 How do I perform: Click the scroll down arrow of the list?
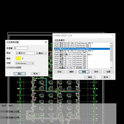[111, 68]
